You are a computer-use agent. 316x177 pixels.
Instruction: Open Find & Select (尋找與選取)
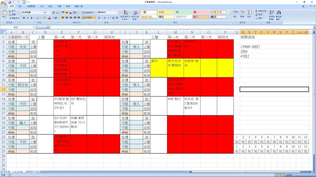click(279, 15)
